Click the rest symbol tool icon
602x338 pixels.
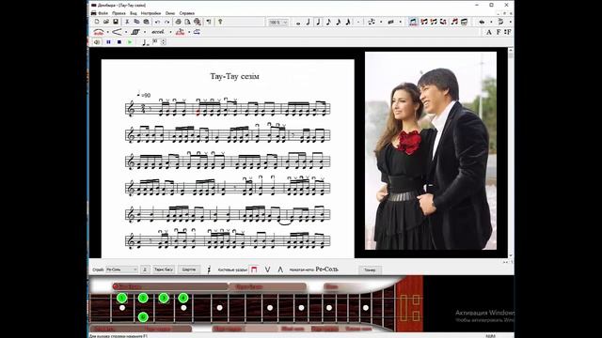click(391, 23)
